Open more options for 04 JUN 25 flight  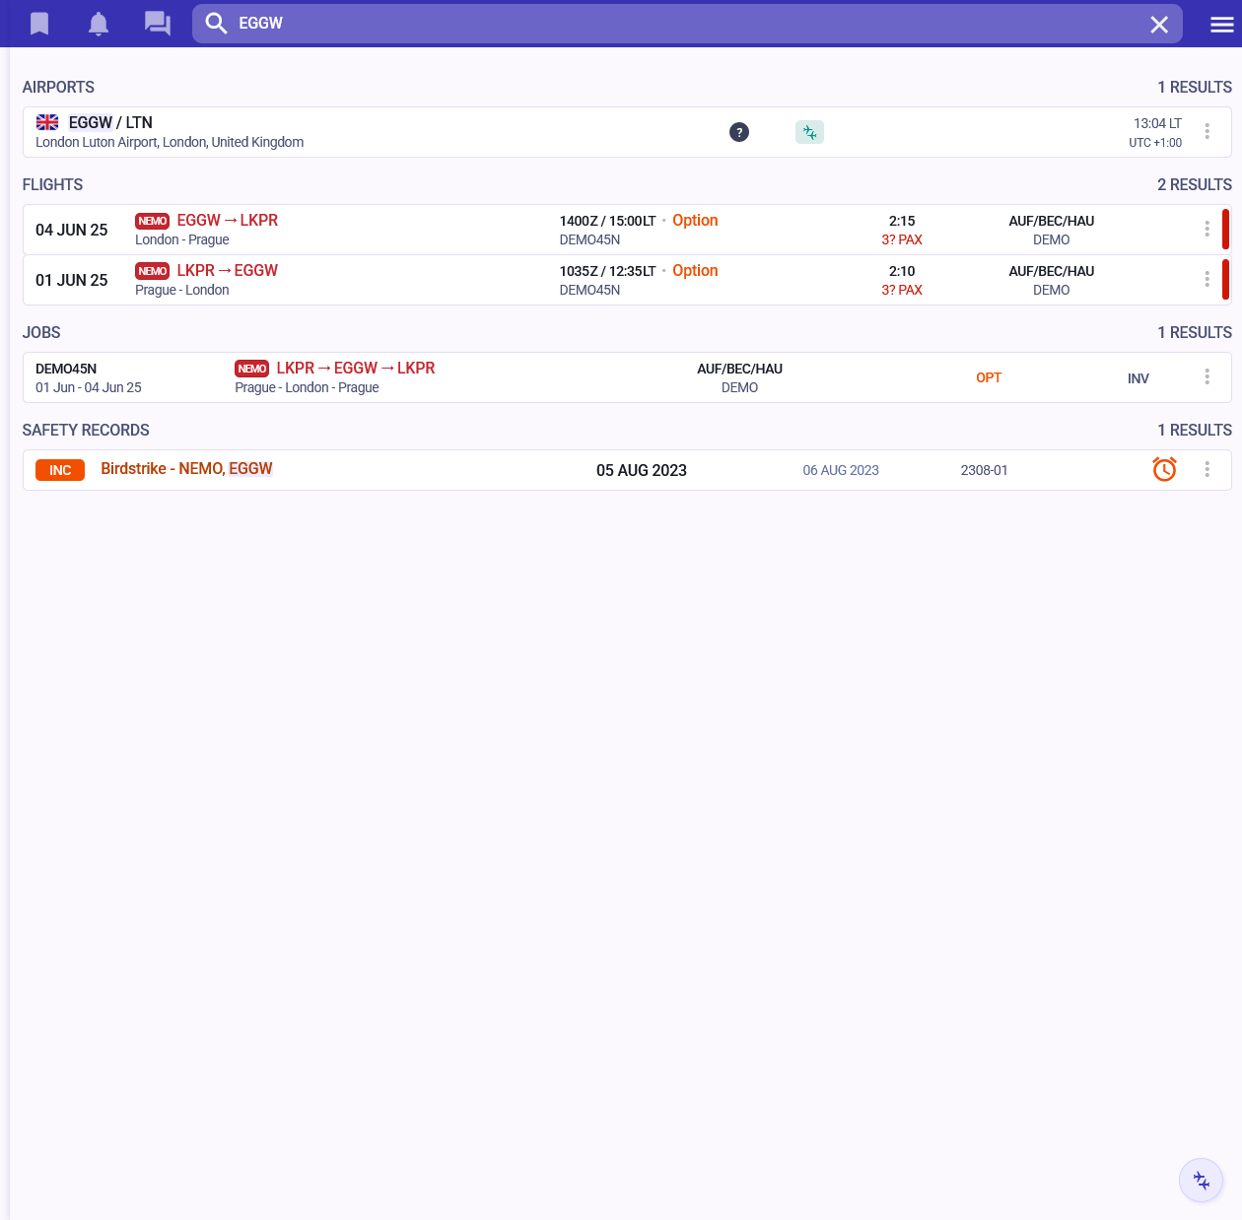pyautogui.click(x=1207, y=230)
